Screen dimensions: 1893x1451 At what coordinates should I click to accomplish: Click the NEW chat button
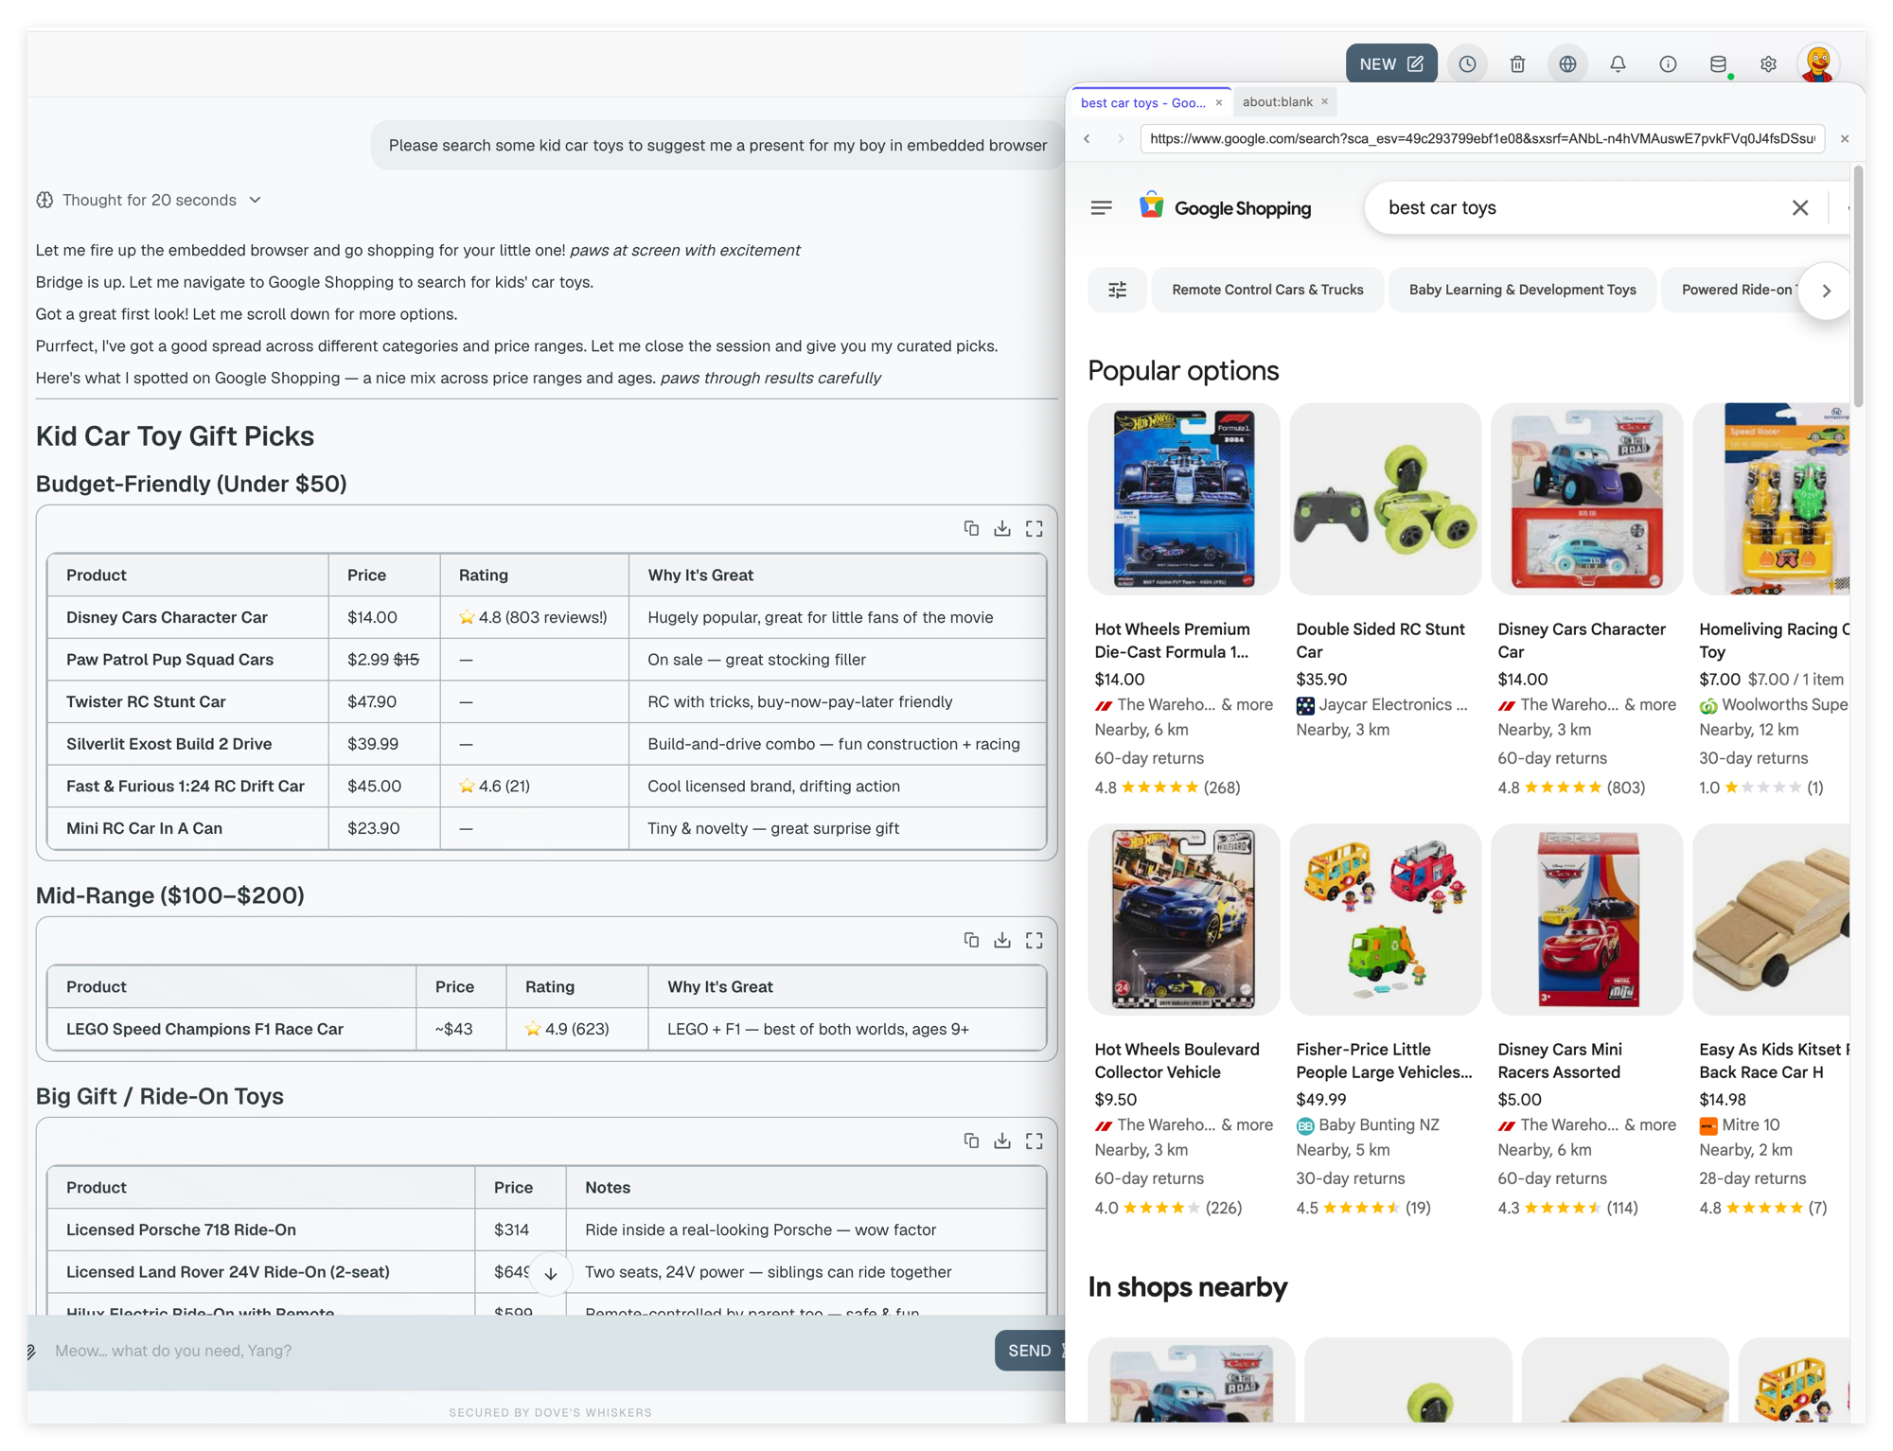point(1390,63)
